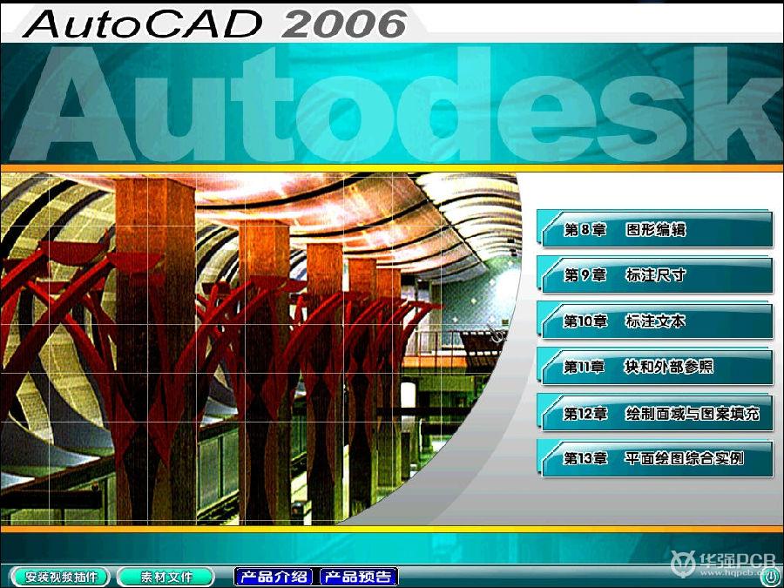Launch Chapter 13 平面绘图综合实例

[x=655, y=458]
